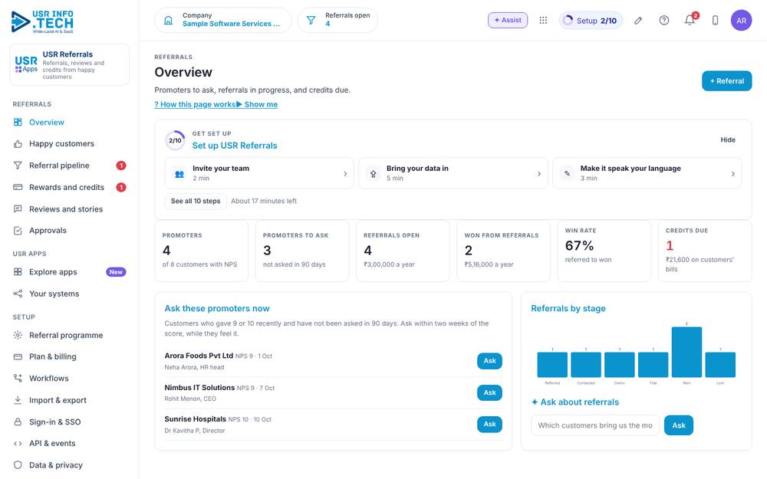The width and height of the screenshot is (767, 479).
Task: Ask Nimbus IT Solutions for referral
Action: 489,392
